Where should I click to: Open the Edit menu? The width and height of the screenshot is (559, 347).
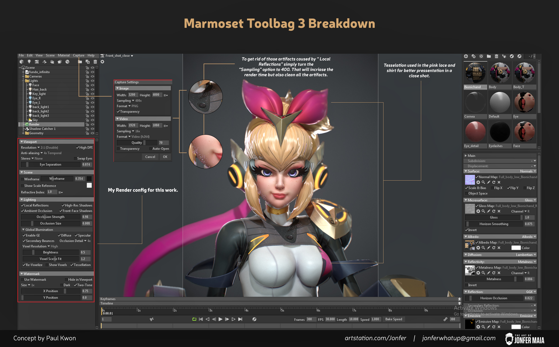click(x=30, y=55)
